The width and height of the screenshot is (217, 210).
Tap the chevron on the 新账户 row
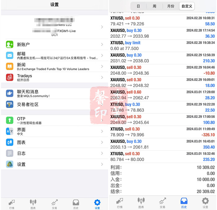pyautogui.click(x=102, y=45)
